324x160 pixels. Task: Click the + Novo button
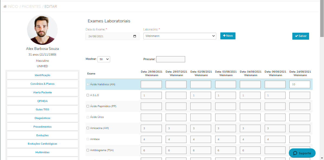click(228, 36)
